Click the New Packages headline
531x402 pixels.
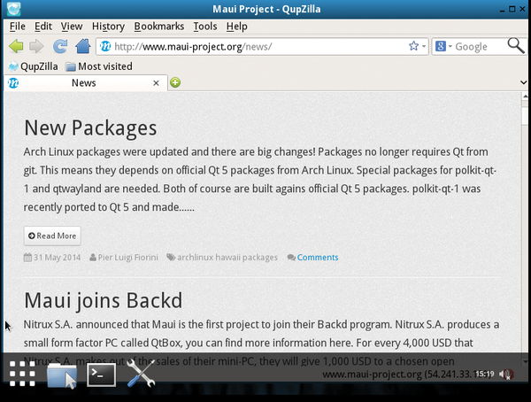(x=90, y=128)
